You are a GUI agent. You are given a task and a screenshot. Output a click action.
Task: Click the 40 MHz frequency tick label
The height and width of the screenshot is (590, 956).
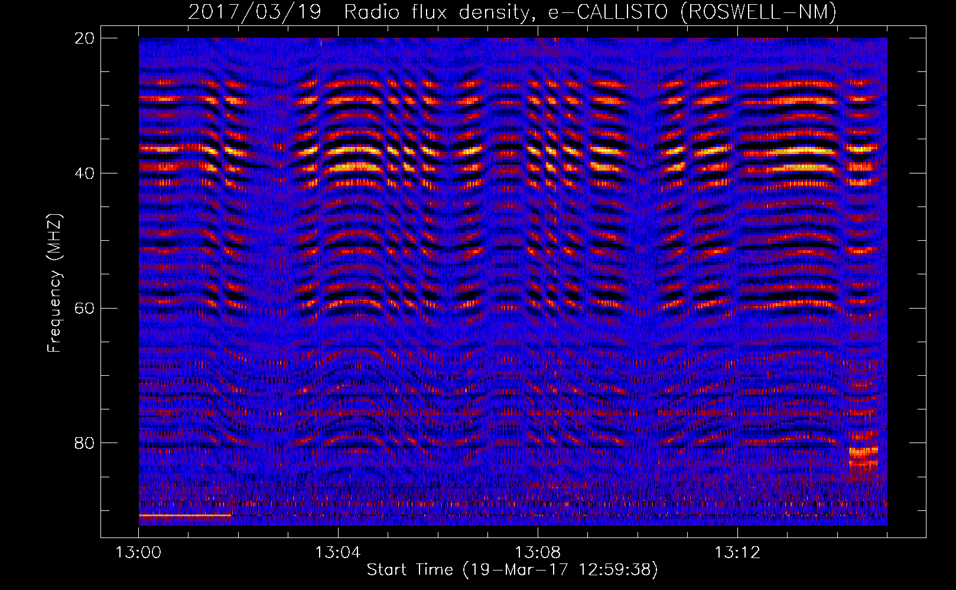[x=84, y=173]
